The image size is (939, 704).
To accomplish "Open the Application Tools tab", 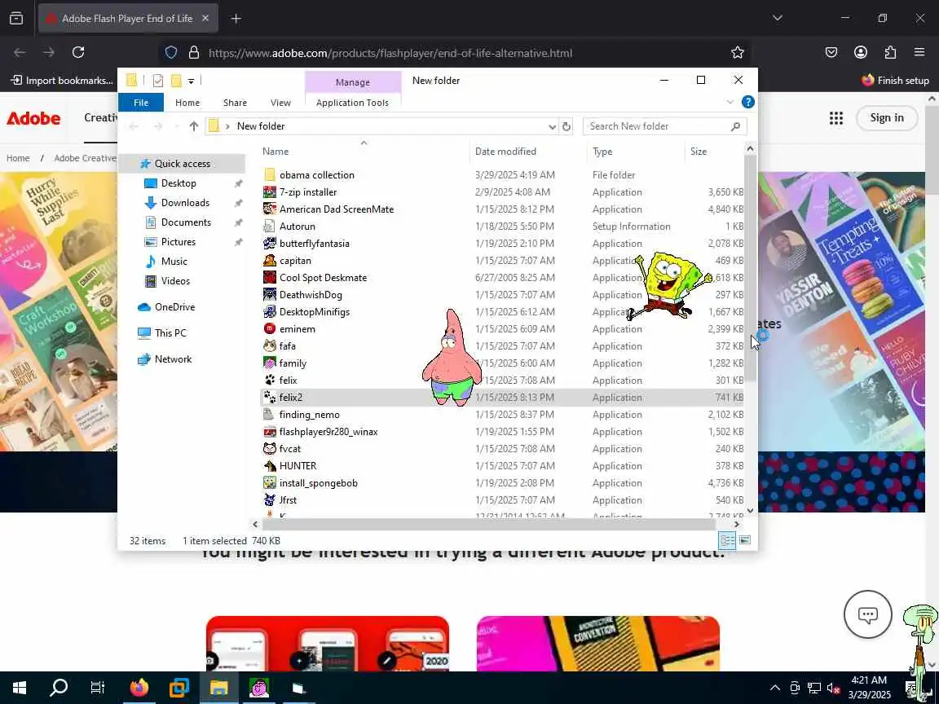I will tap(352, 103).
